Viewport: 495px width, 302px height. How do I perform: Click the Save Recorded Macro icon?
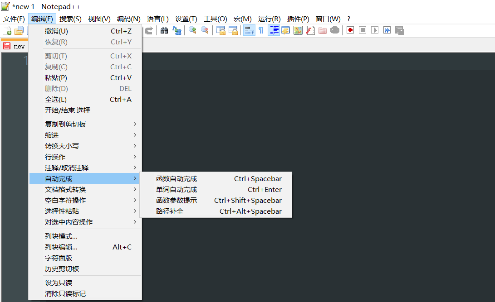[x=400, y=30]
